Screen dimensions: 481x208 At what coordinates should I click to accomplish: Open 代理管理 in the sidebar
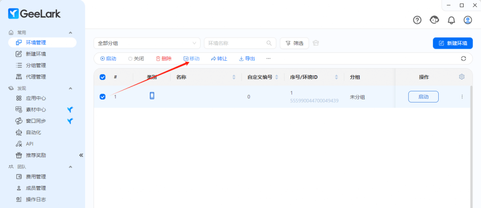[x=36, y=77]
